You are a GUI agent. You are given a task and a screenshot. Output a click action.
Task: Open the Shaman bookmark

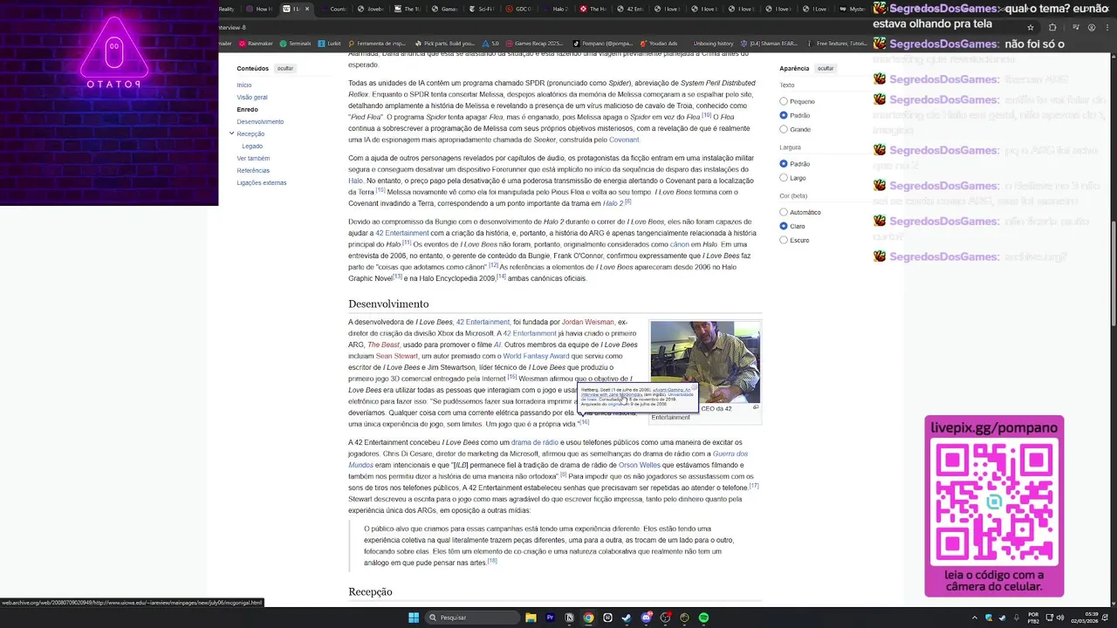[770, 43]
